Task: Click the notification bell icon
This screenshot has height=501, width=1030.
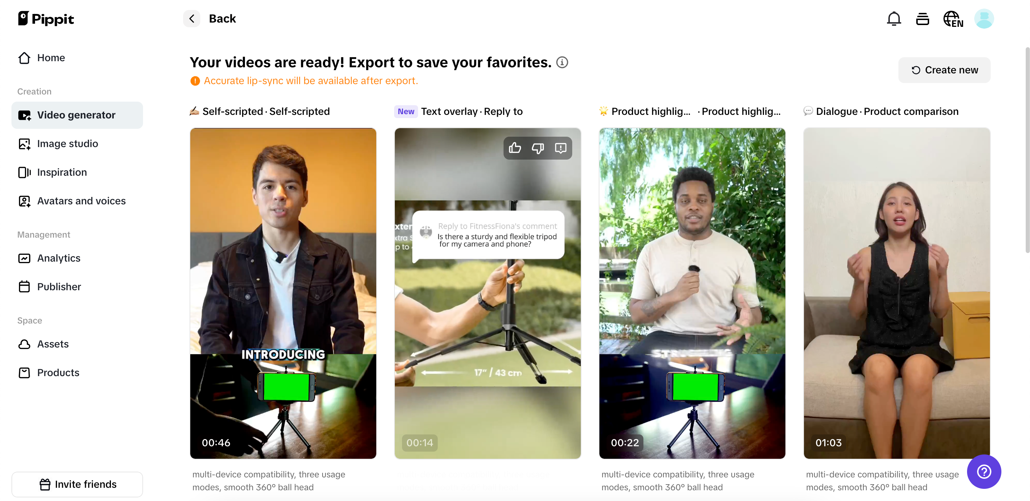Action: pyautogui.click(x=894, y=19)
